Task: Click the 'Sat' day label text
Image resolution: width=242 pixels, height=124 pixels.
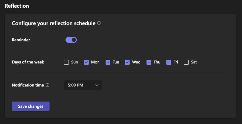Action: coord(194,62)
